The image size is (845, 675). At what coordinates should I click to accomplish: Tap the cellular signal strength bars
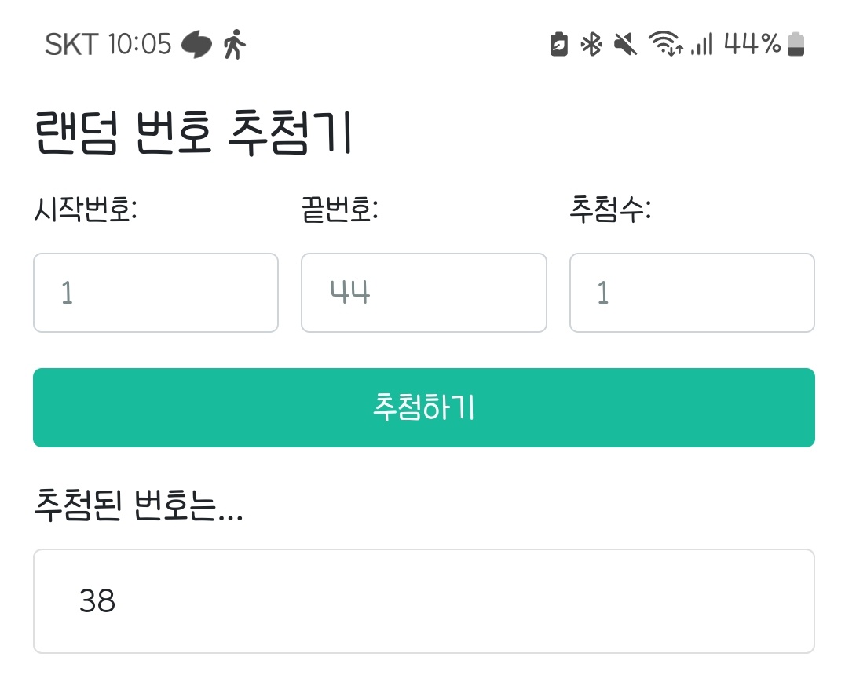pyautogui.click(x=702, y=45)
